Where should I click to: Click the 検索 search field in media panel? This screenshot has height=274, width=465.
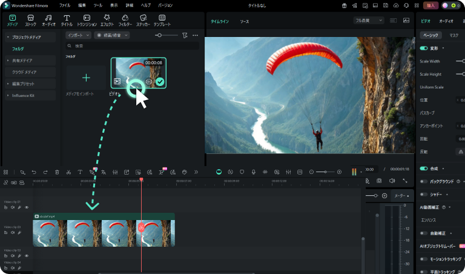tap(132, 46)
